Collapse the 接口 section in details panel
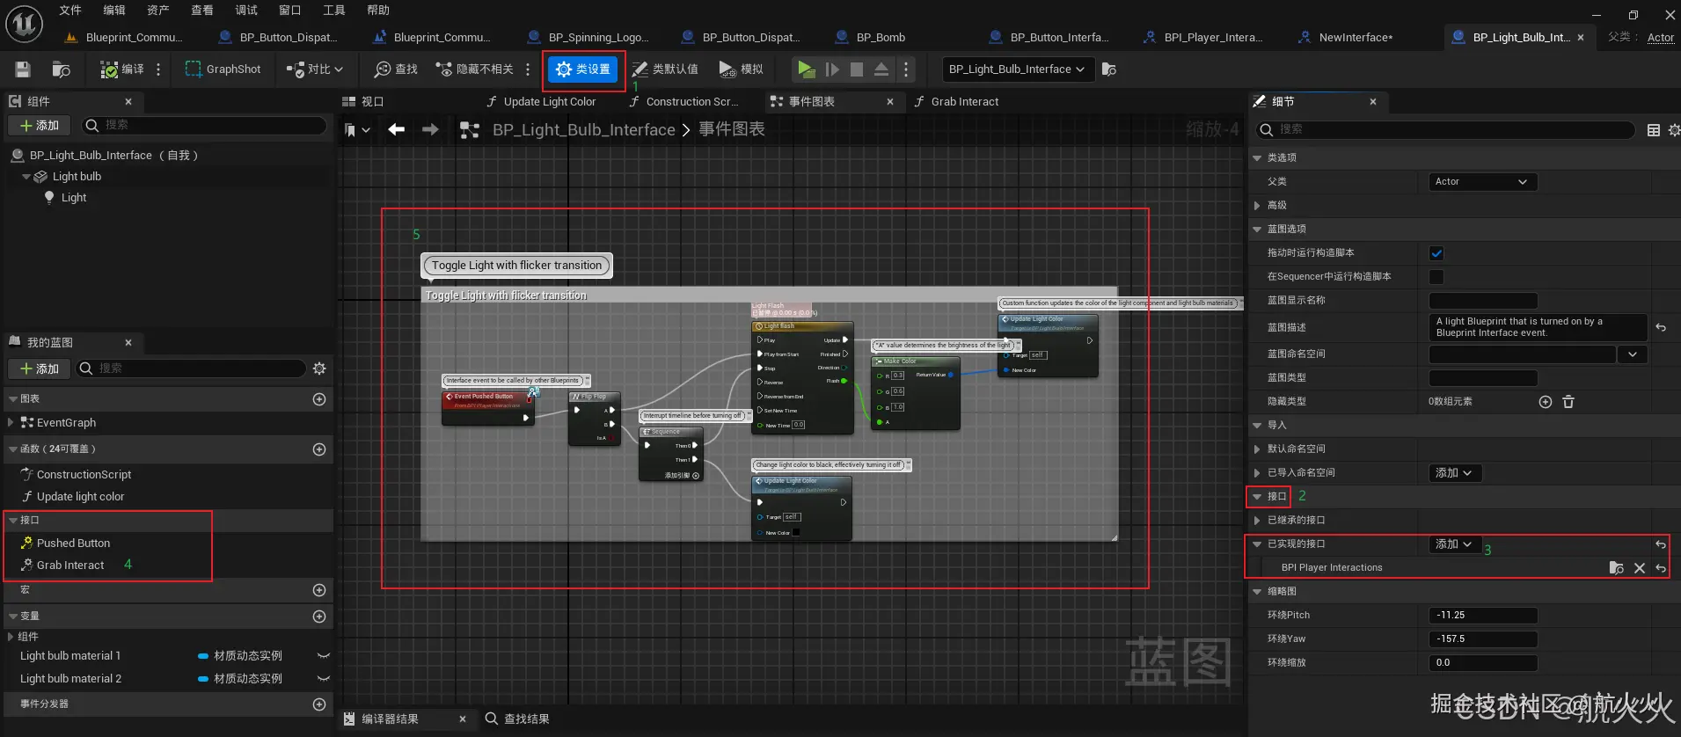The image size is (1681, 737). tap(1257, 497)
